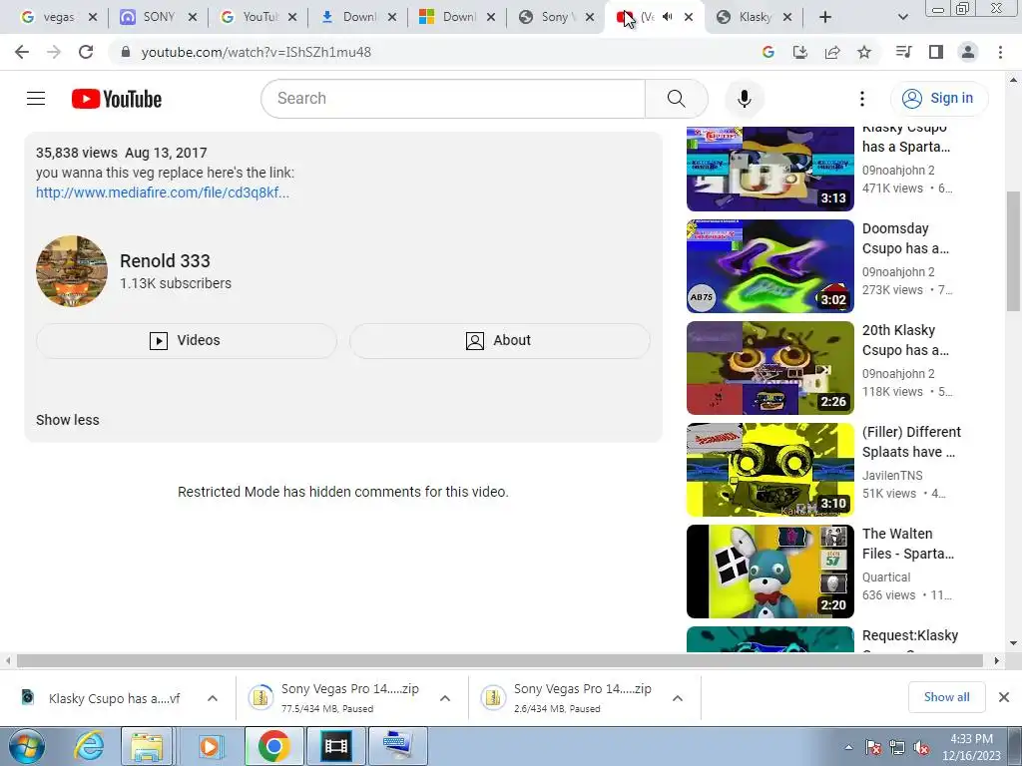Viewport: 1022px width, 766px height.
Task: Switch to YouTu Google tab
Action: pos(258,17)
